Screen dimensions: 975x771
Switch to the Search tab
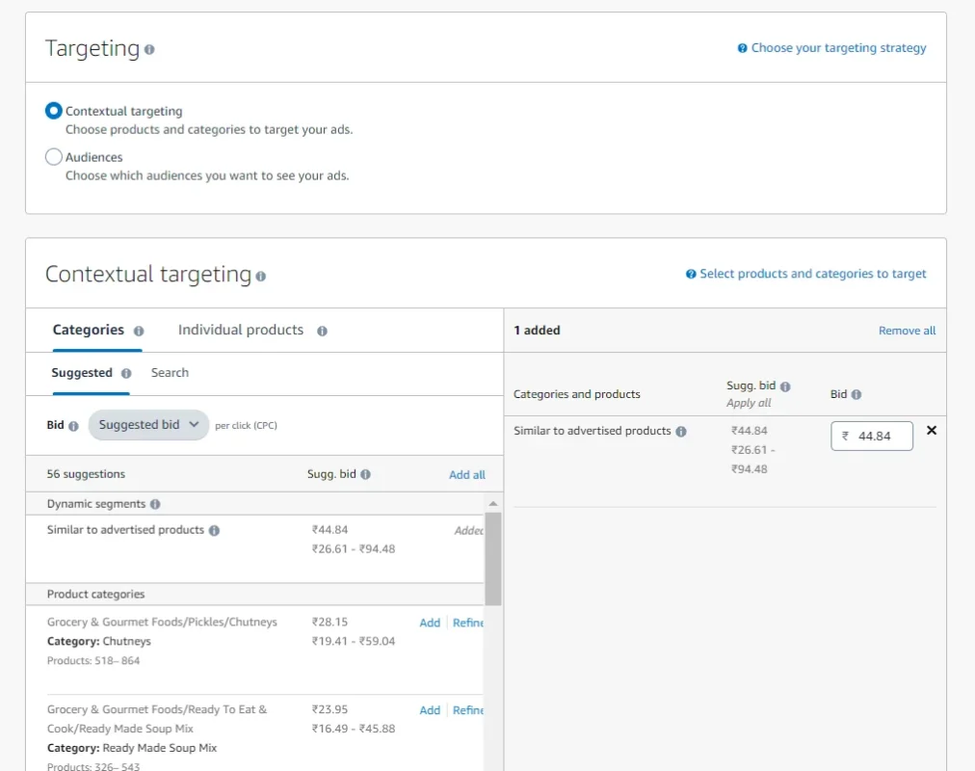[170, 373]
